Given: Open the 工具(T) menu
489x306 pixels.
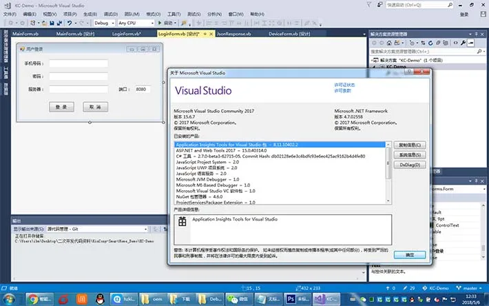Looking at the screenshot, I should point(174,14).
